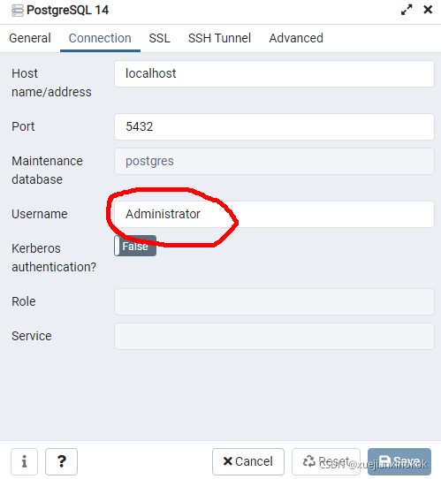Switch to the General tab
The image size is (441, 479).
tap(30, 39)
